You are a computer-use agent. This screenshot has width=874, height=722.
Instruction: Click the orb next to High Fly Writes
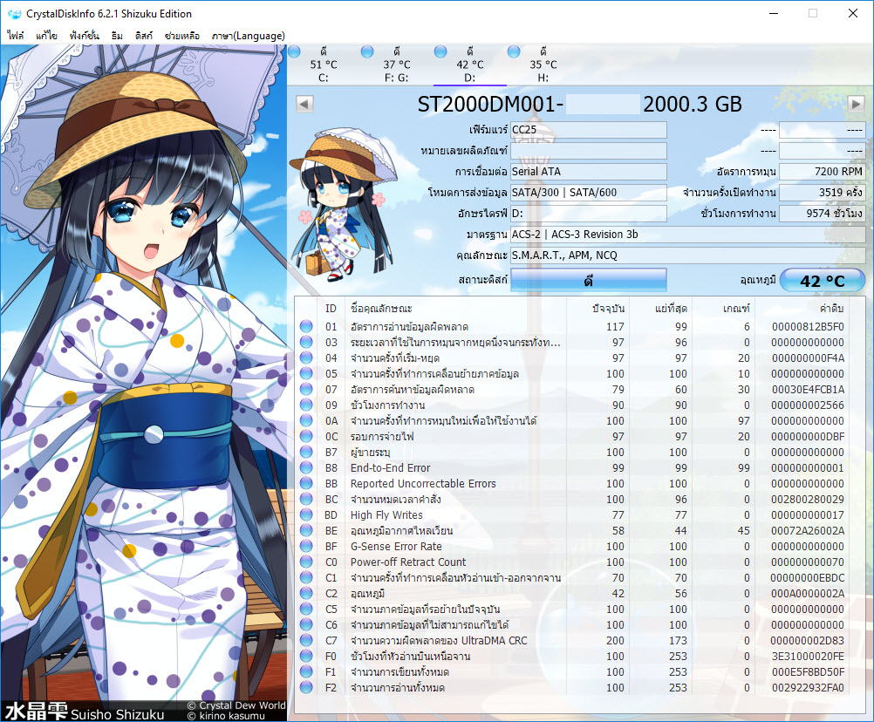tap(306, 515)
